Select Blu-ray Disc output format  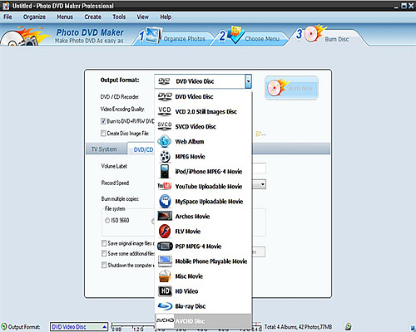pos(203,305)
